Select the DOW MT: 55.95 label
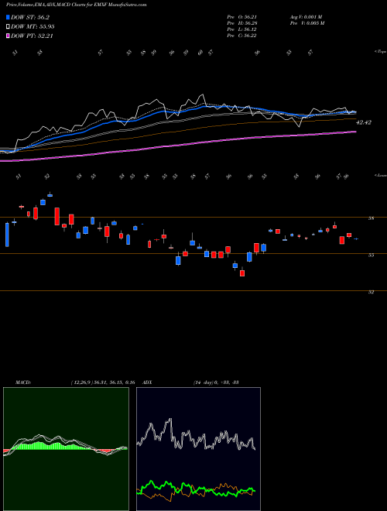This screenshot has width=387, height=511. (33, 26)
